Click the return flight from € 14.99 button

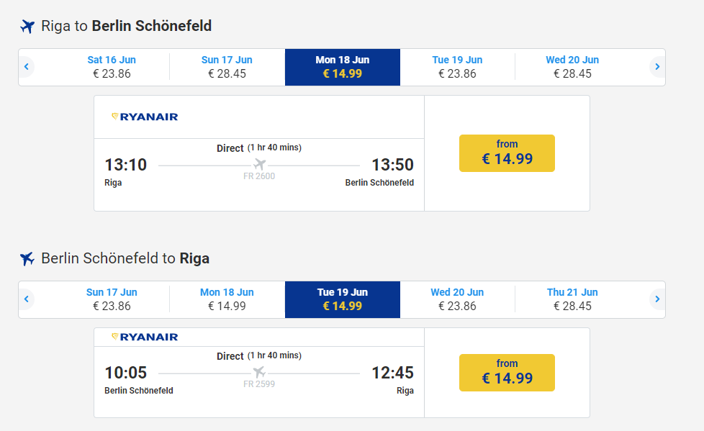(507, 373)
